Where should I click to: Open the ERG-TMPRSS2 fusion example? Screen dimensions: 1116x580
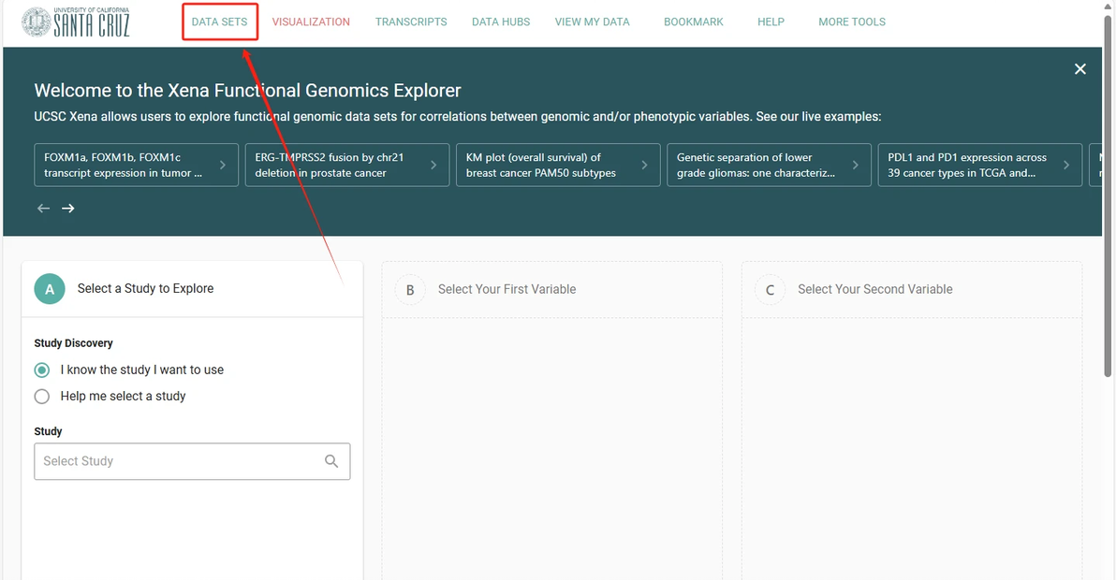tap(346, 165)
